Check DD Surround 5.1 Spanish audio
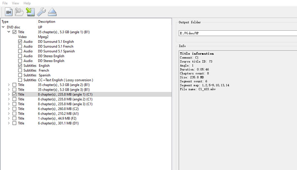Screen dimensions: 297x170 click(x=20, y=51)
